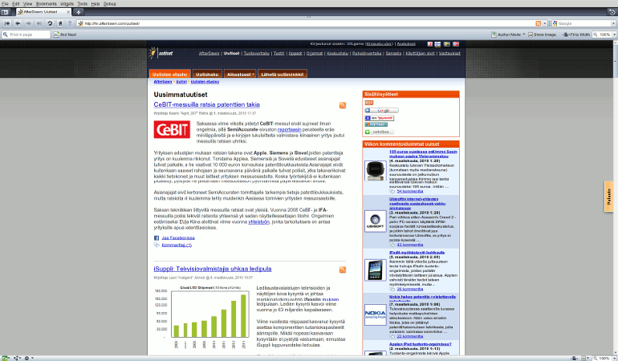Click the Palaute feedback side tab

pyautogui.click(x=608, y=197)
